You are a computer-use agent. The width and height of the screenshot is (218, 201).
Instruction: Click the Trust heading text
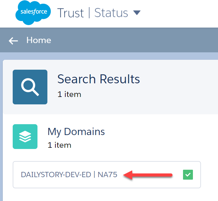point(71,13)
